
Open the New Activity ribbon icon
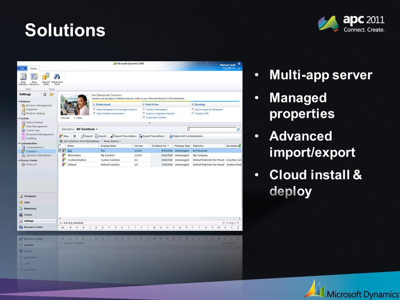coord(23,79)
